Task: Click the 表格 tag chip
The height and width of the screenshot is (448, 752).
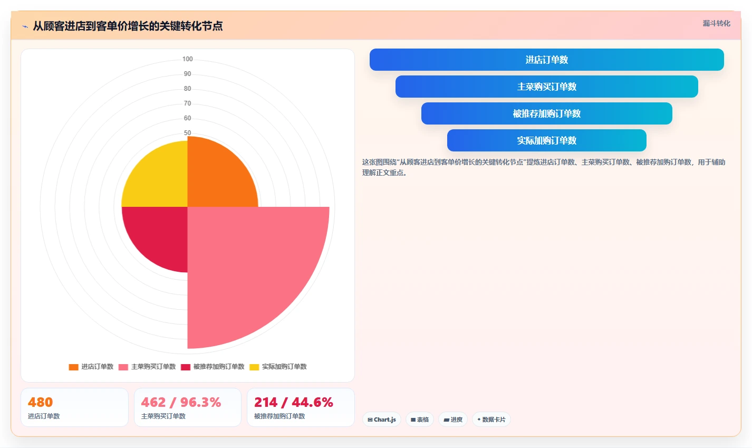Action: coord(420,420)
